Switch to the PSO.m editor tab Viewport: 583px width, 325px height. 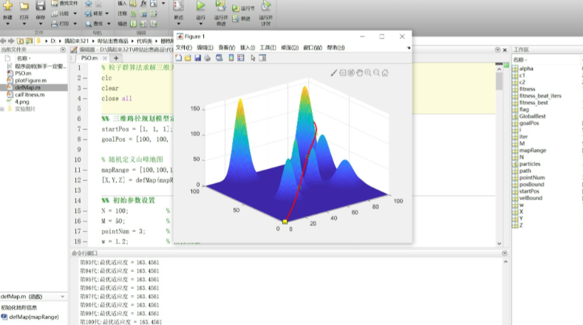[x=89, y=58]
